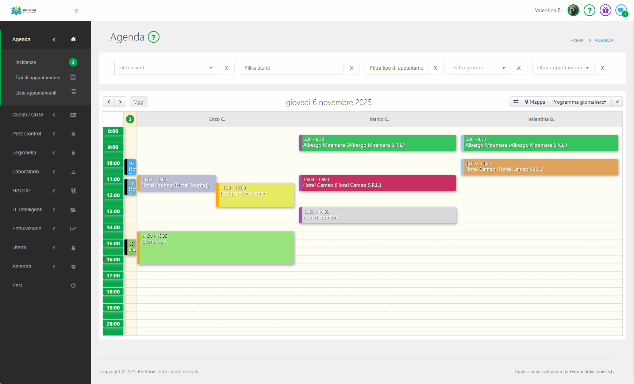Expand the Fatturazione sidebar menu
Viewport: 634px width, 384px height.
click(x=27, y=229)
